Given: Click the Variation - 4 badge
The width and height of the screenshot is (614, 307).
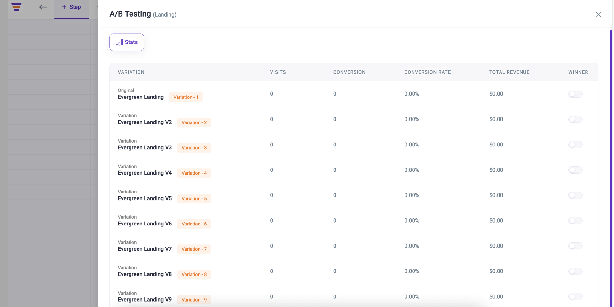Looking at the screenshot, I should point(194,173).
